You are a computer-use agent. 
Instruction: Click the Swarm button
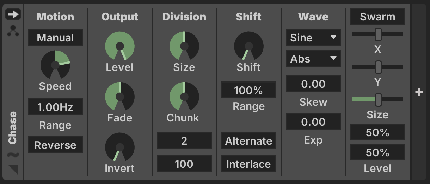point(377,17)
